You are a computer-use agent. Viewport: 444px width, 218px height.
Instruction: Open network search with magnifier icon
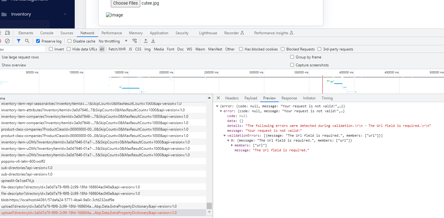(27, 41)
